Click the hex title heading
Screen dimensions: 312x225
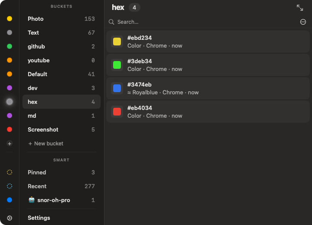click(118, 7)
